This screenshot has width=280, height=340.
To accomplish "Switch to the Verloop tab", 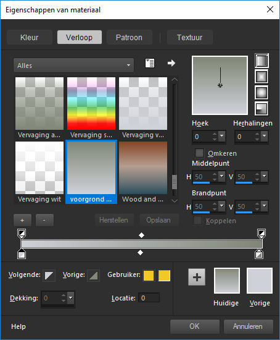I will click(80, 38).
